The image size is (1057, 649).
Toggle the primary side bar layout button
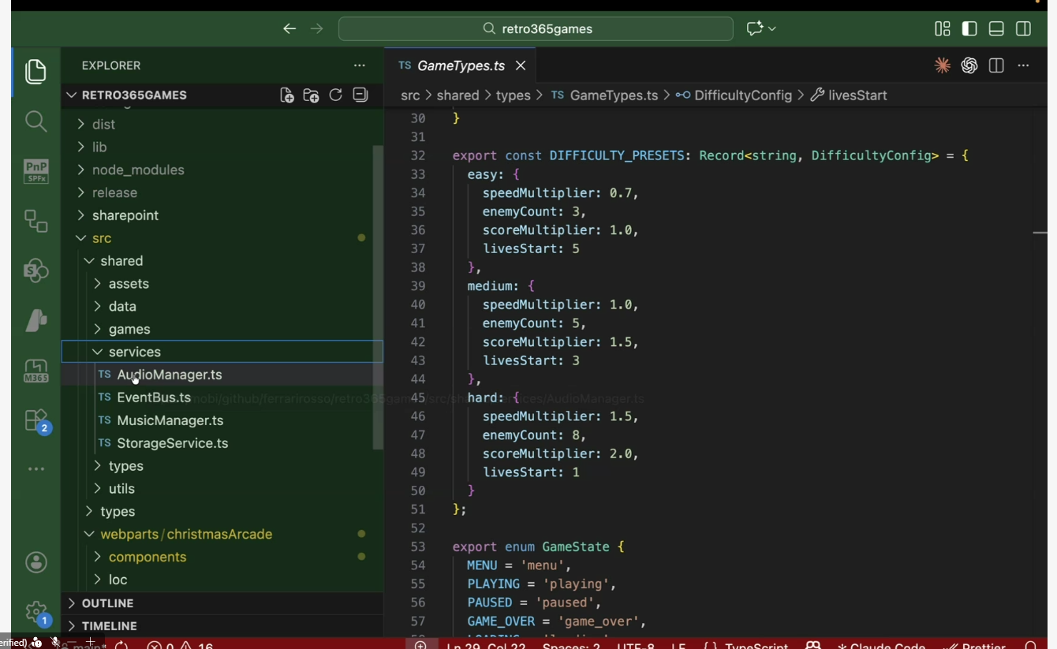coord(969,29)
